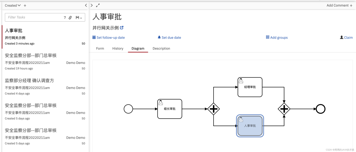Open the save filter dropdown with floppy disk icon
This screenshot has width=356, height=152.
(79, 18)
